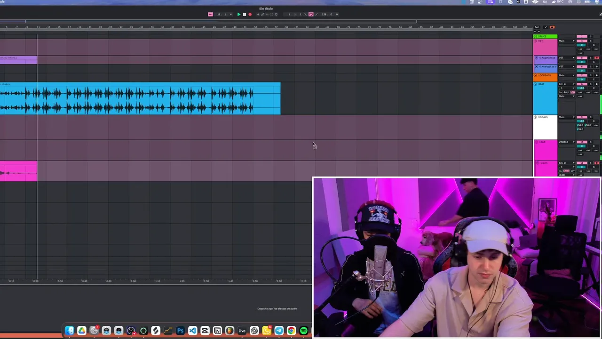
Task: Solo the 5 Augmented track
Action: click(x=591, y=58)
